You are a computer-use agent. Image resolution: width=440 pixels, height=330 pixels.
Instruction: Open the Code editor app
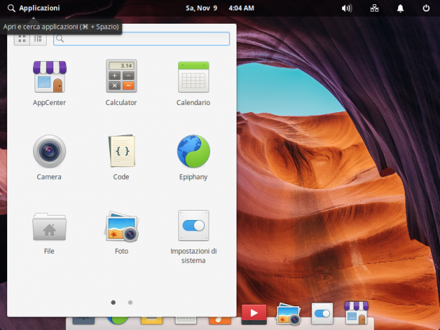[x=122, y=158]
